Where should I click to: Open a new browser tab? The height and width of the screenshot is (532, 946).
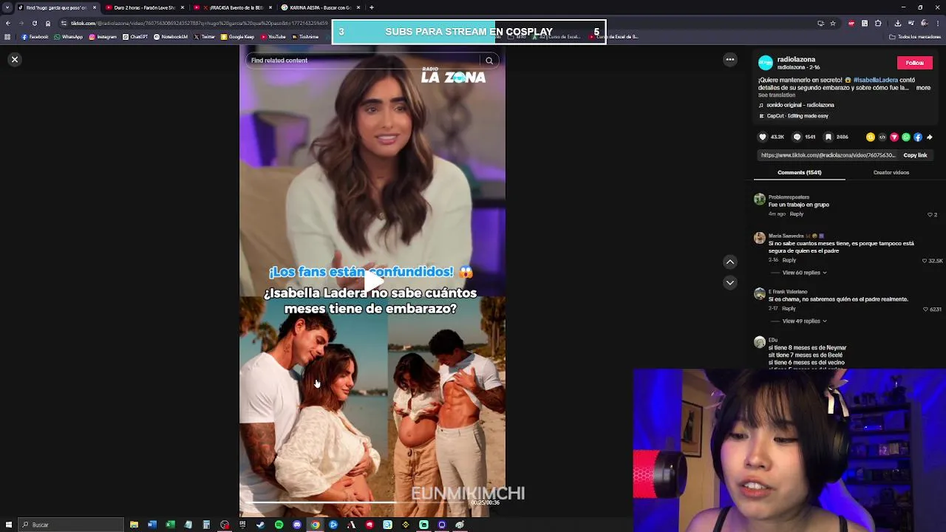click(371, 7)
